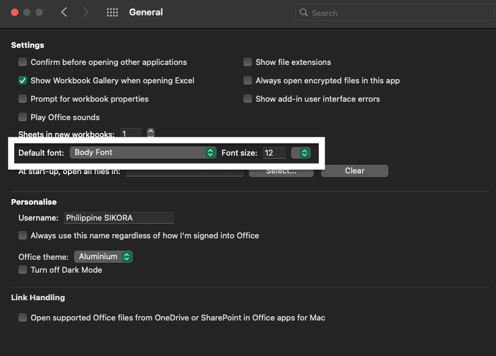Enable Always open encrypted files in this app
The image size is (496, 356).
pos(248,80)
